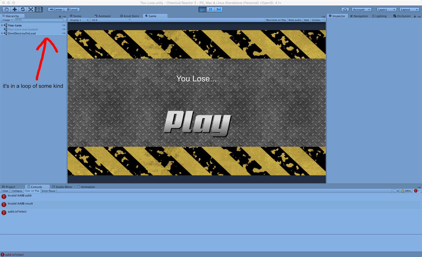Open the Console panel options menu
Image resolution: width=422 pixels, height=257 pixels.
pyautogui.click(x=419, y=187)
